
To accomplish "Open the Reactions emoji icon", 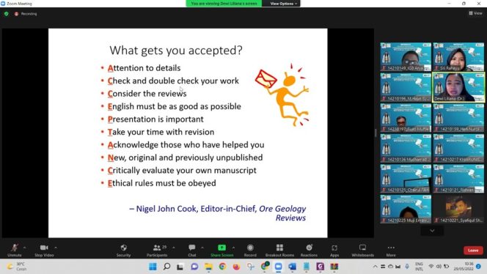I will pos(309,248).
